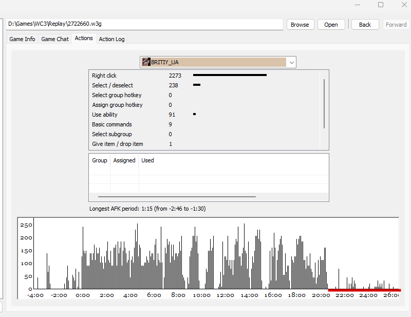Click the Used column header

[147, 160]
